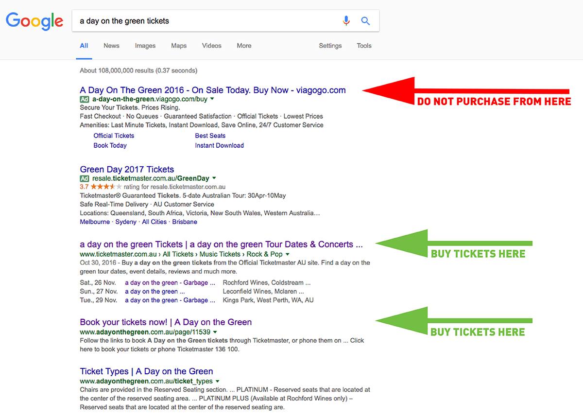Click the Ad badge beside resale.ticketmaster URL
This screenshot has width=583, height=419.
(x=85, y=178)
